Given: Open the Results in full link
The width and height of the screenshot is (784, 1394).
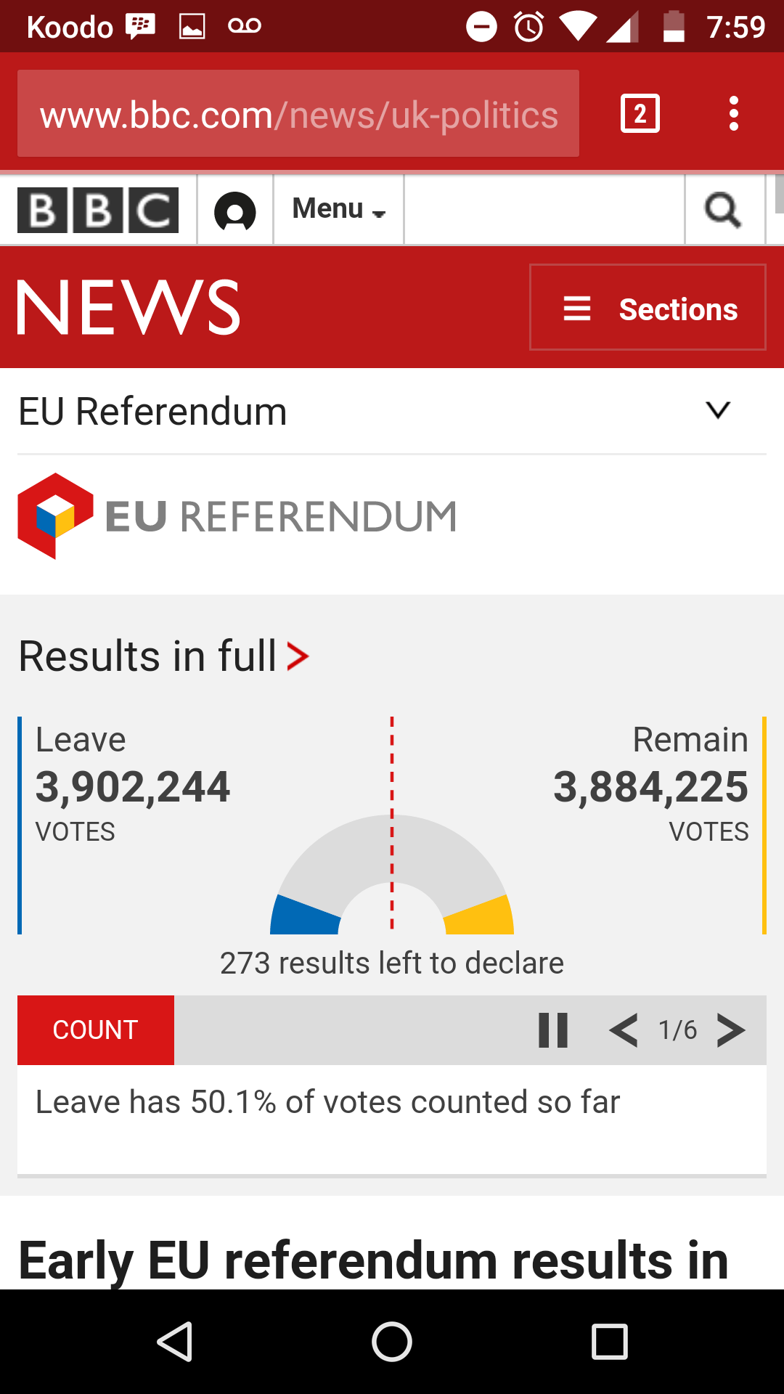Looking at the screenshot, I should pyautogui.click(x=164, y=656).
